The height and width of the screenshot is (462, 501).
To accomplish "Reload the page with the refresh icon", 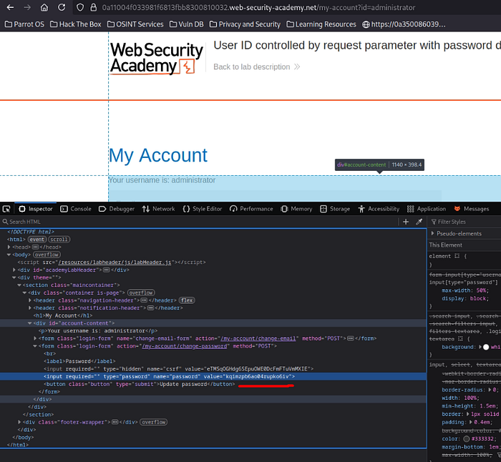I will (62, 7).
